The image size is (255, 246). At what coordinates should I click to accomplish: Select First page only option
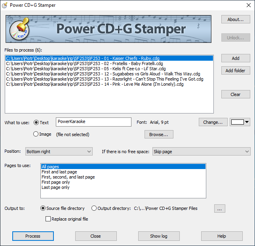[x=123, y=182]
